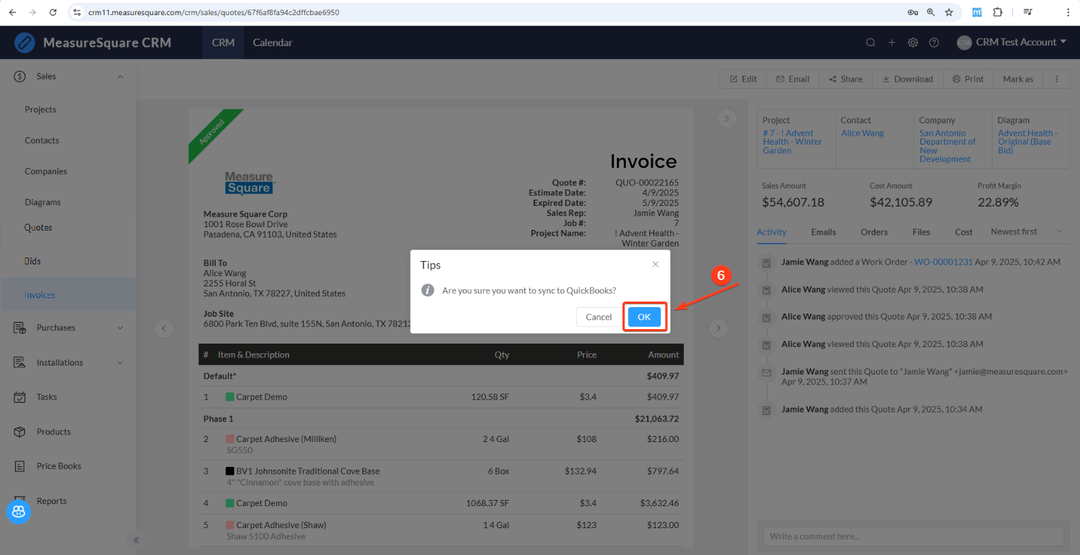This screenshot has width=1080, height=555.
Task: Click the three-dot more options button
Action: (1057, 79)
